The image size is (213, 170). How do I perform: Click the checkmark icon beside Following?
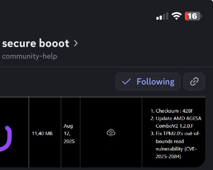tap(126, 82)
